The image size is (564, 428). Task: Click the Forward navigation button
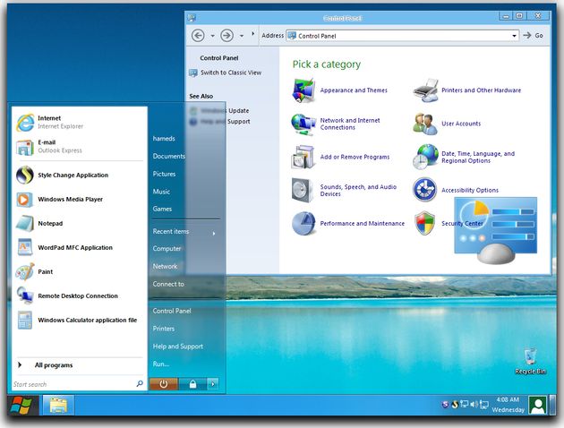[x=227, y=36]
